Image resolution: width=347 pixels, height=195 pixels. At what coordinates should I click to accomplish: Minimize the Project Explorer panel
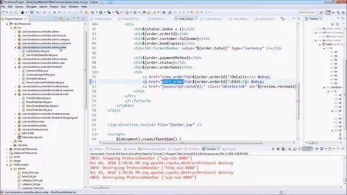(x=79, y=18)
